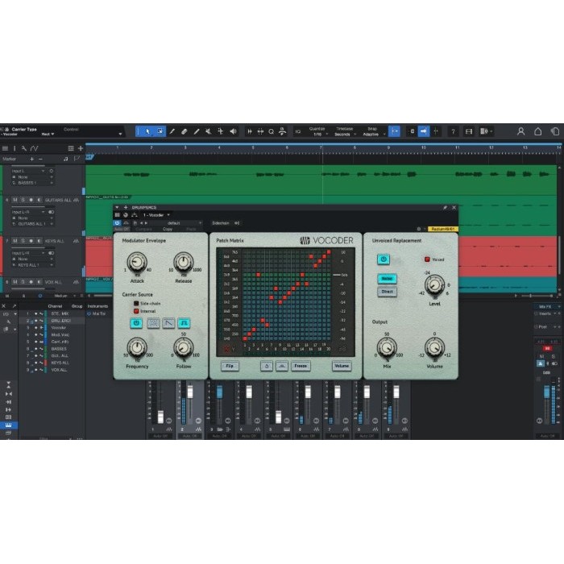Click timeline ruler at bar 7
This screenshot has height=564, width=564.
point(321,147)
